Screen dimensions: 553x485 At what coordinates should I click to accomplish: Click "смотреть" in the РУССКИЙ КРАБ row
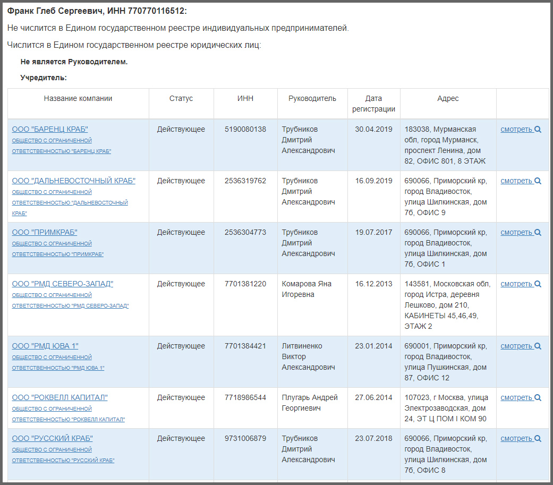[516, 438]
